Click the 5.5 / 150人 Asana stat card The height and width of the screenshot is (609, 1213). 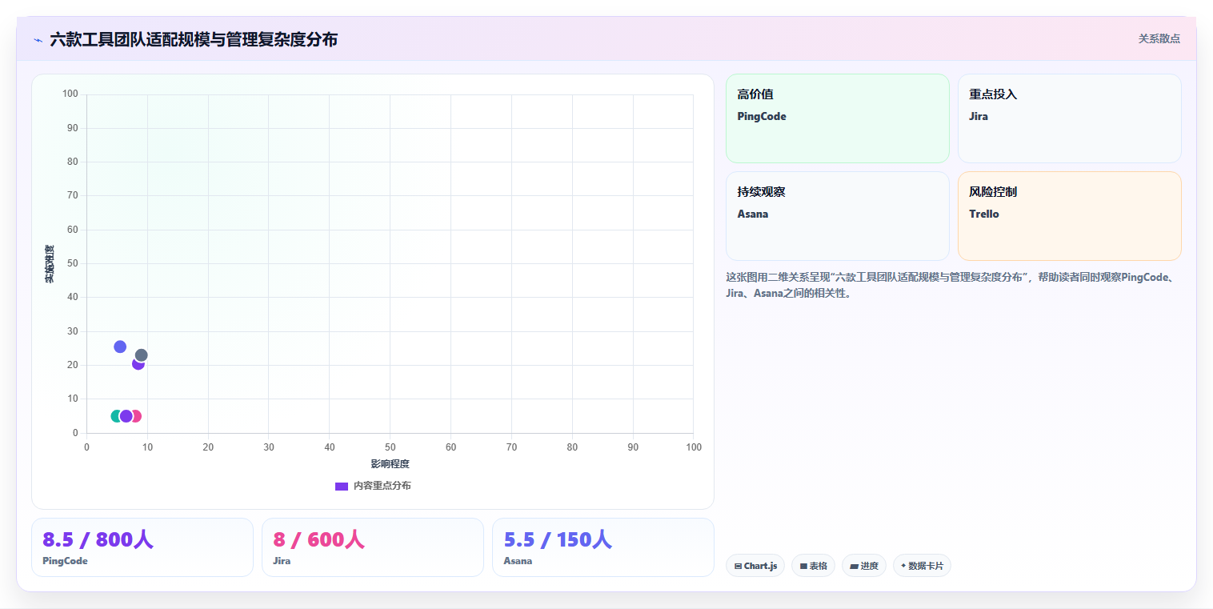tap(603, 547)
